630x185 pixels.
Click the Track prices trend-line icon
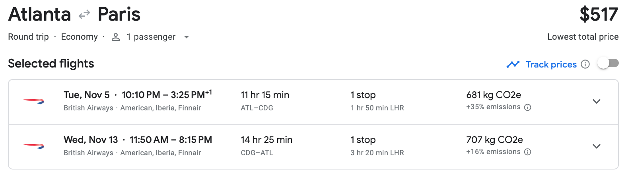point(513,64)
